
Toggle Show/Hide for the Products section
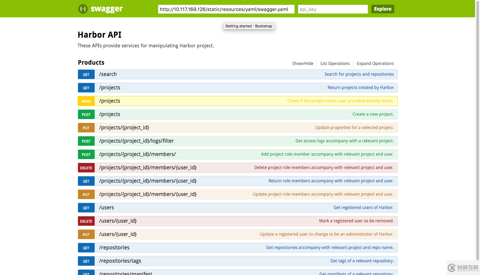tap(303, 63)
